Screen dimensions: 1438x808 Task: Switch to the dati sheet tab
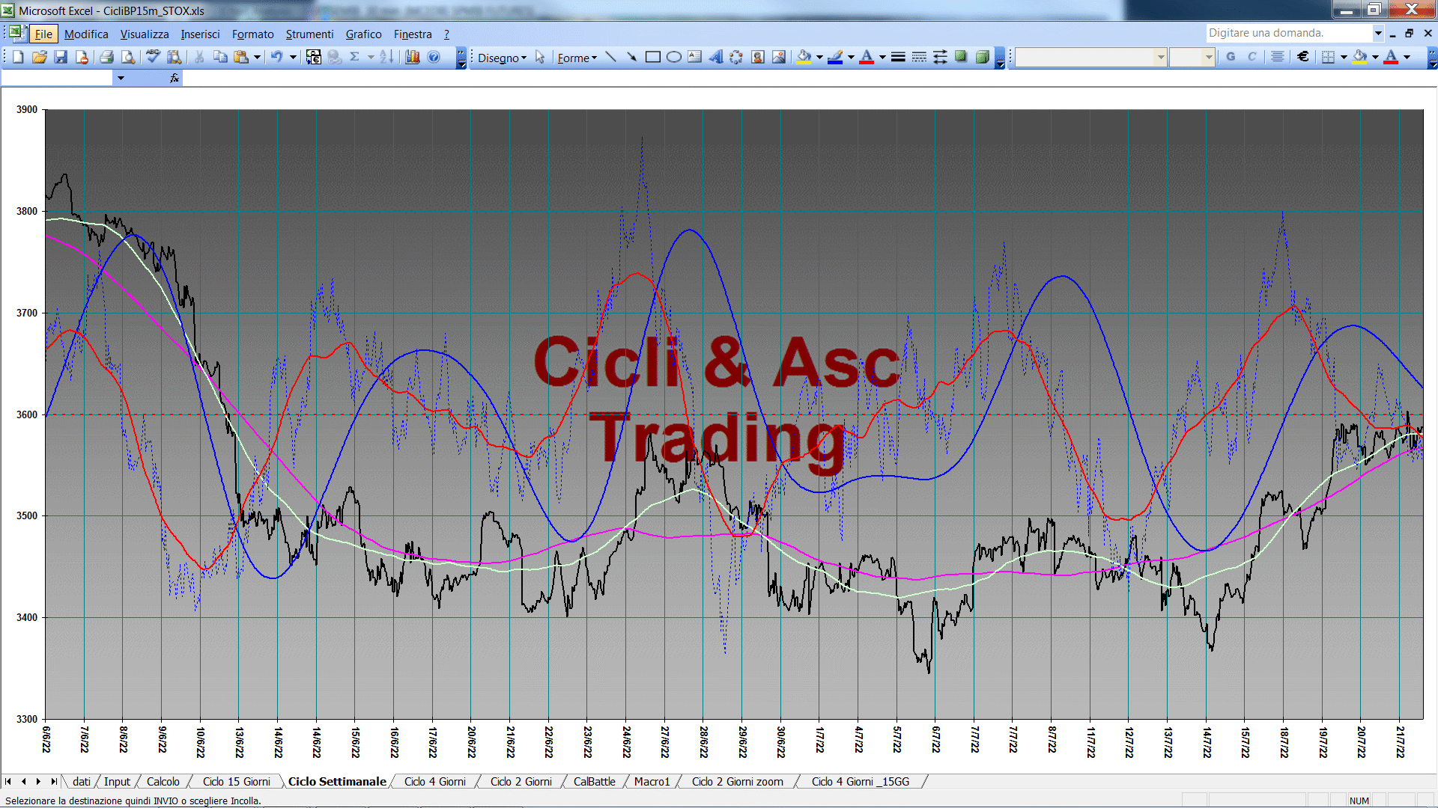[x=81, y=781]
